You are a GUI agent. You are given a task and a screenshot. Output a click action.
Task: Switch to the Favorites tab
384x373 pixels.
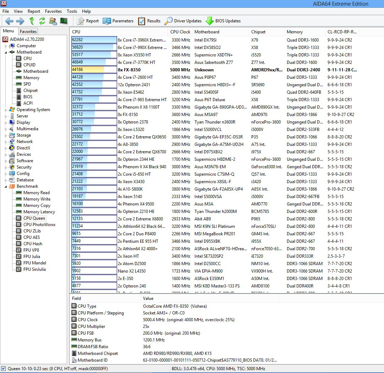tap(28, 31)
